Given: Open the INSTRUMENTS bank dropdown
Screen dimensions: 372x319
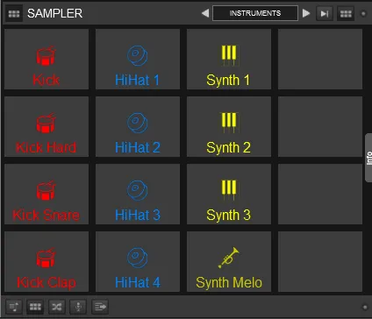Looking at the screenshot, I should click(x=255, y=13).
